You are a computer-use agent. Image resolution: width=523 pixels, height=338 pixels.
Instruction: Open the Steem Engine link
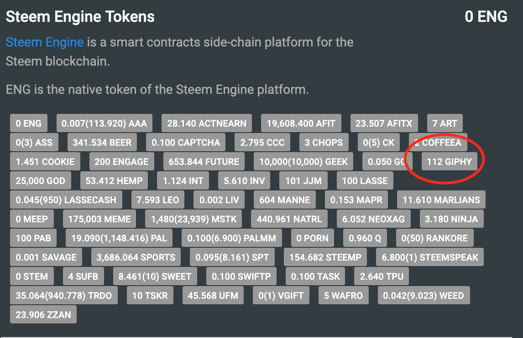coord(45,42)
